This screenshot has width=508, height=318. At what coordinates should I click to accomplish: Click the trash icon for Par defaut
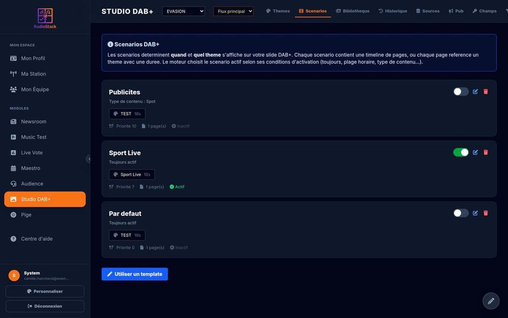(485, 213)
